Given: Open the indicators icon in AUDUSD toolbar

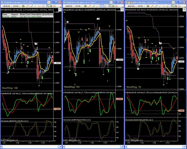Looking at the screenshot, I should 176,6.
